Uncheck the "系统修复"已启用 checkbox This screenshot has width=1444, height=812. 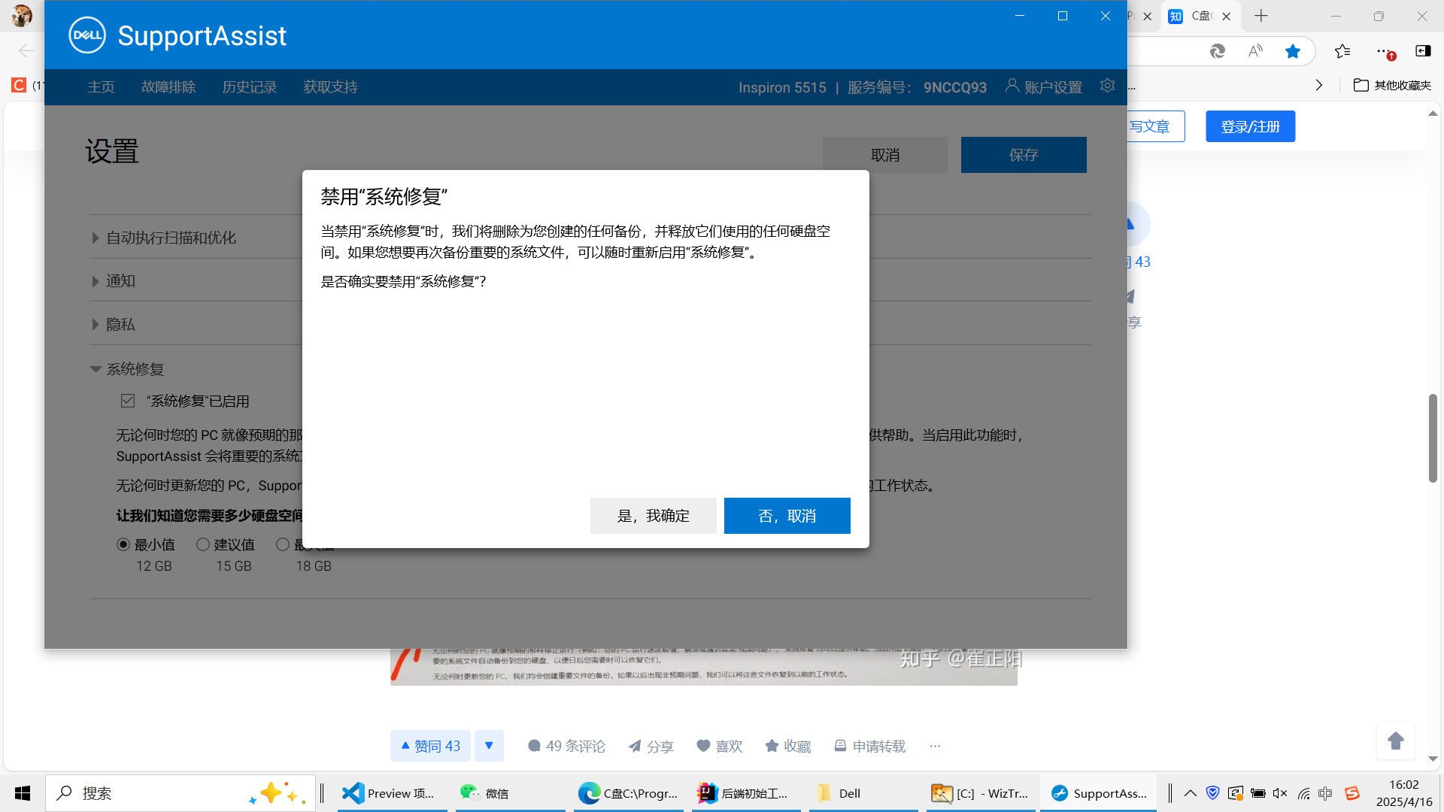coord(128,401)
